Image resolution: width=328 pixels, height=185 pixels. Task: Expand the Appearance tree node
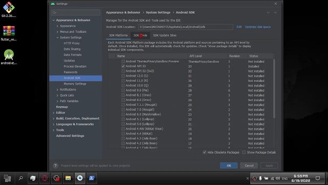tap(57, 26)
